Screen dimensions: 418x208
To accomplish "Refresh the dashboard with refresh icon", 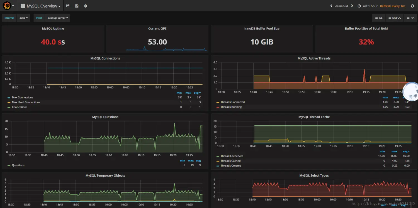I will click(412, 6).
